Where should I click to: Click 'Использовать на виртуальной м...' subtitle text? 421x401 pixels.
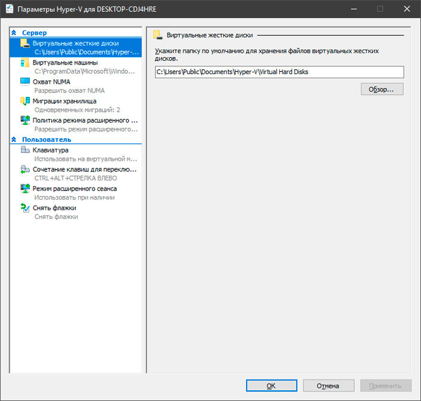(85, 159)
